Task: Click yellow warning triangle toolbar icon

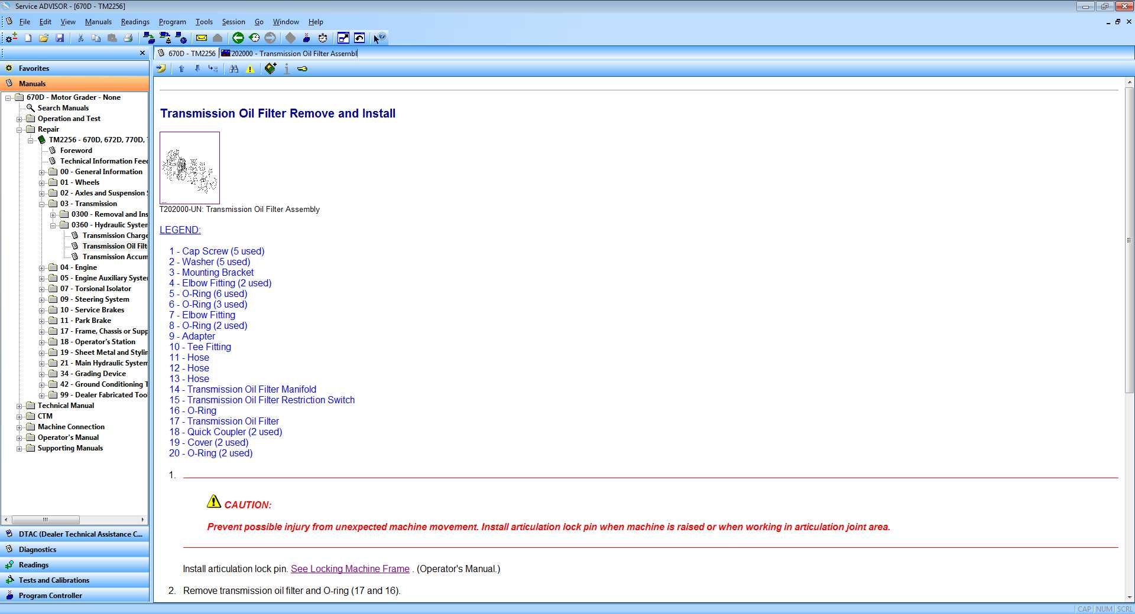Action: click(250, 69)
